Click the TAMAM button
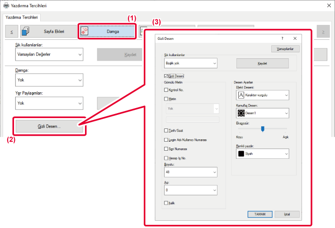Viewport: 335px width, 228px height. (x=260, y=214)
